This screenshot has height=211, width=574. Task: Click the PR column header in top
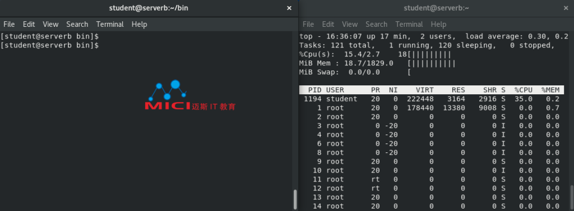[x=375, y=90]
